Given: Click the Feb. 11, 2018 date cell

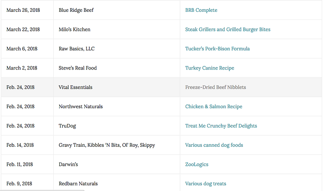Looking at the screenshot, I should click(x=20, y=165).
